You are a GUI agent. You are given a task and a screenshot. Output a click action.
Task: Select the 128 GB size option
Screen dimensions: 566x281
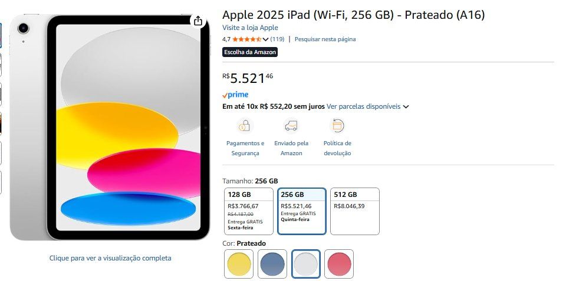click(249, 211)
